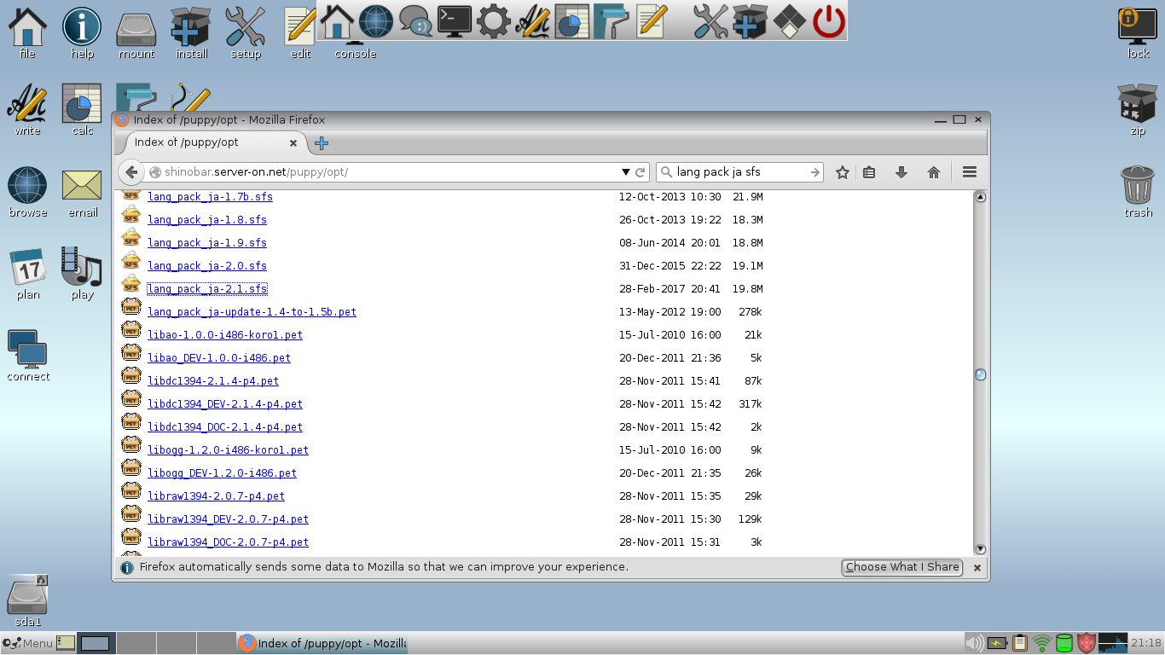Click the Choose What I Share button

pos(901,567)
